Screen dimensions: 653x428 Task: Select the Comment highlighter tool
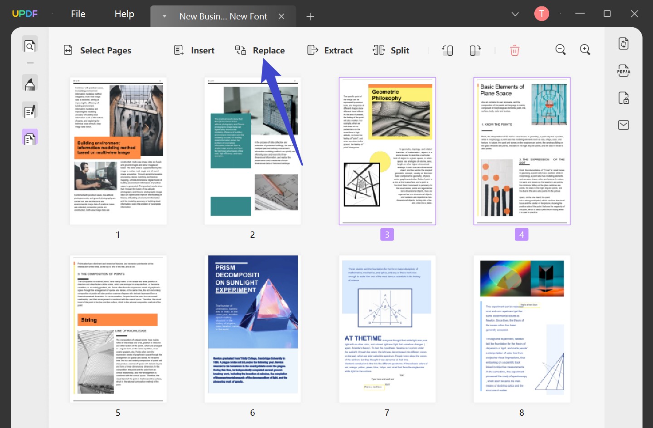pyautogui.click(x=29, y=83)
